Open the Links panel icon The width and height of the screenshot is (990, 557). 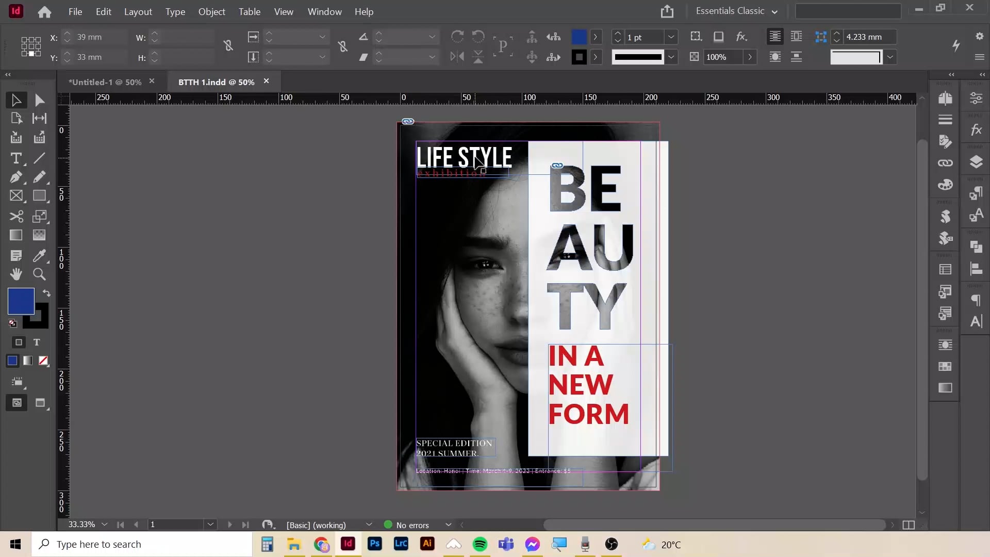pos(945,163)
